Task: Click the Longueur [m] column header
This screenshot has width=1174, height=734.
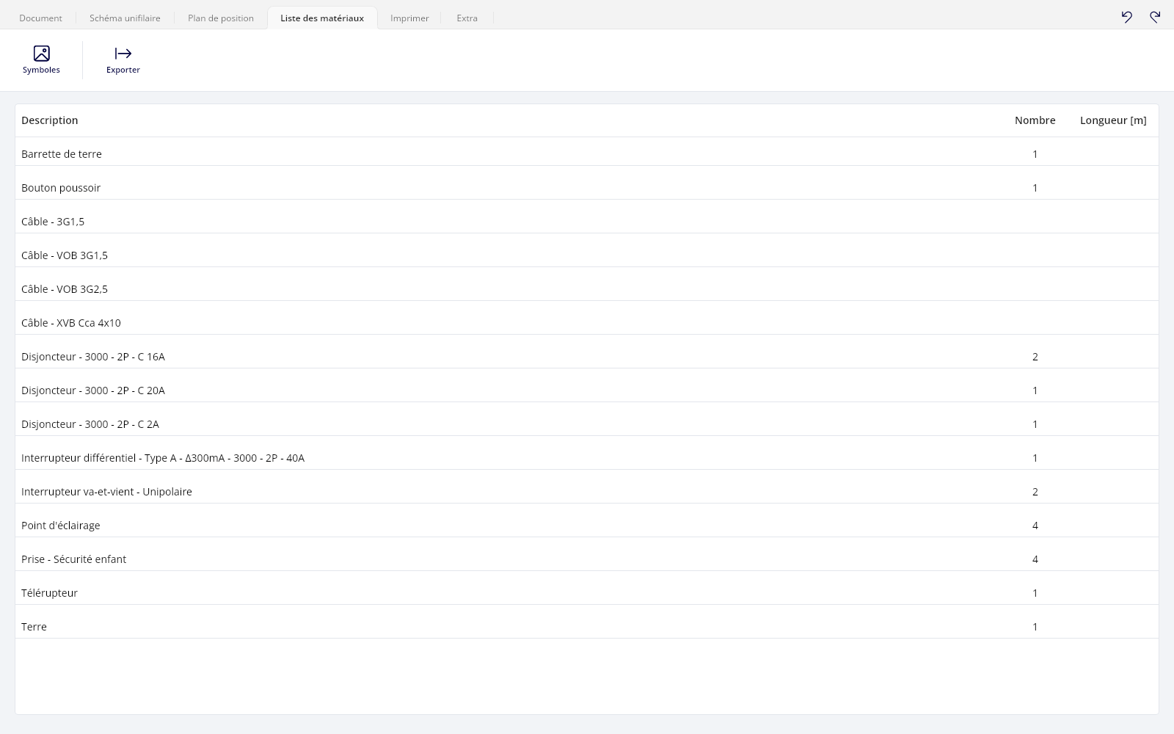Action: pyautogui.click(x=1113, y=120)
